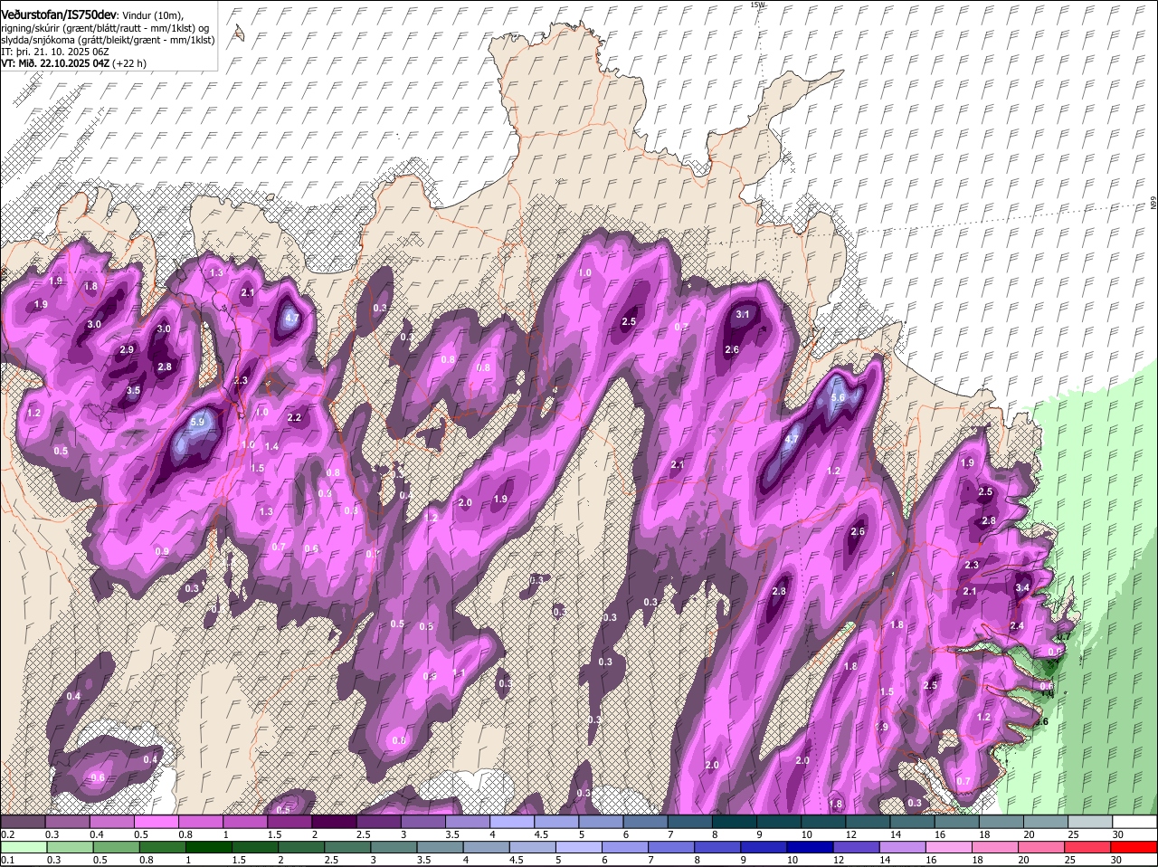
Task: Click the darkest green rain swatch between 1 and 1.5
Action: coord(208,847)
